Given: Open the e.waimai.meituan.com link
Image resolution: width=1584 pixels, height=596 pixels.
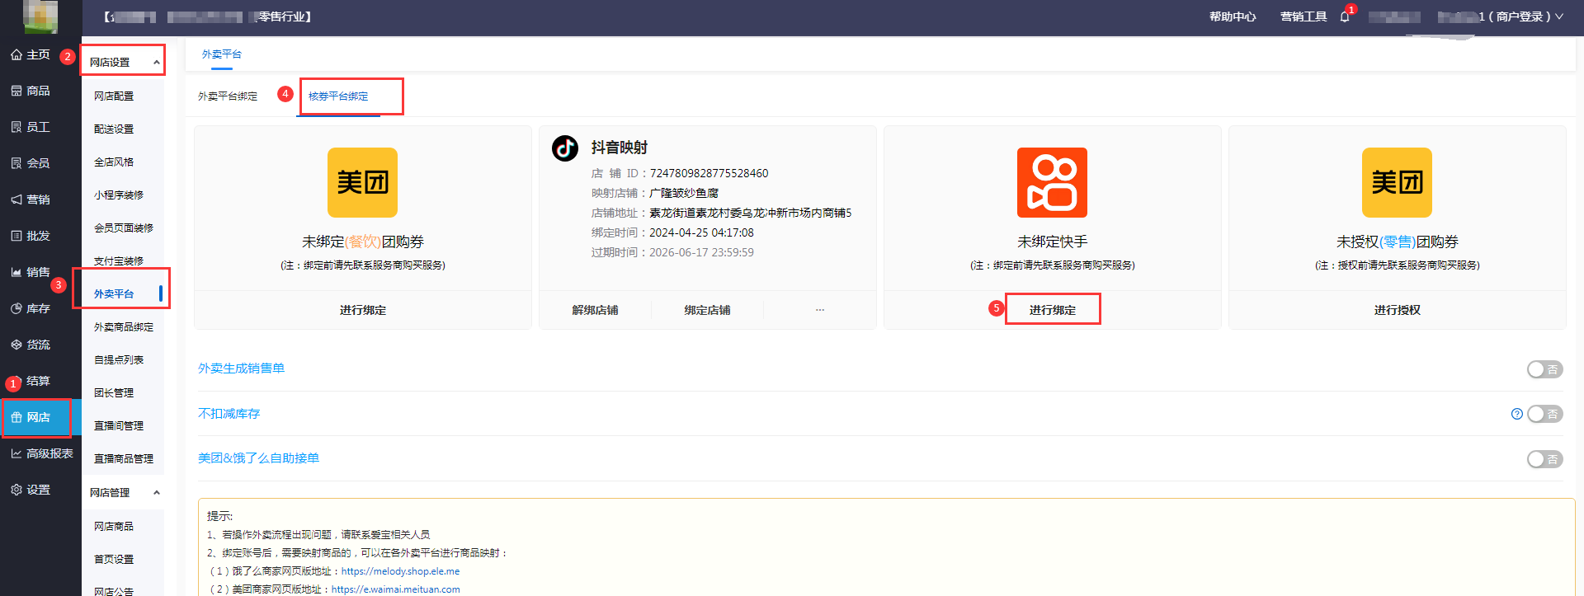Looking at the screenshot, I should (396, 589).
